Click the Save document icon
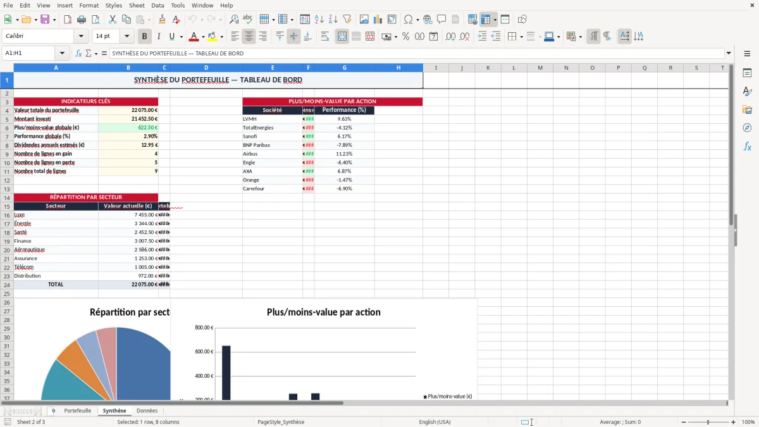 (x=45, y=20)
